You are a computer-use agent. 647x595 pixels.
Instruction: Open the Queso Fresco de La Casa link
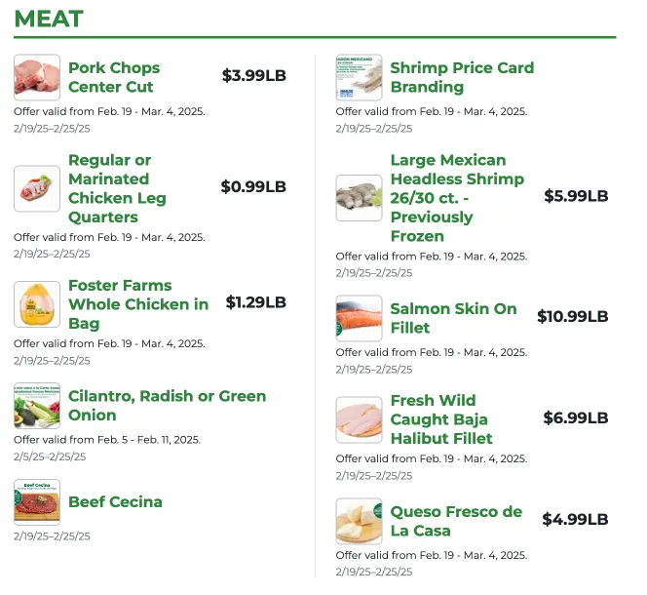pyautogui.click(x=456, y=522)
